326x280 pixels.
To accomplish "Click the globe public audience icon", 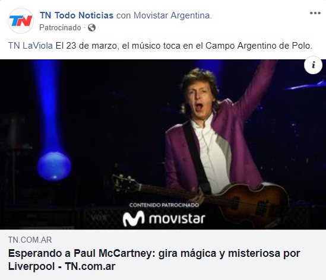I will [x=91, y=27].
